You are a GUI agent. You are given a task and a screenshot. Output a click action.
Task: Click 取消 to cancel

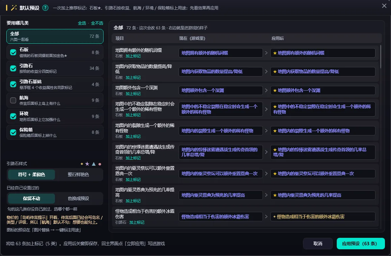coord(318,244)
